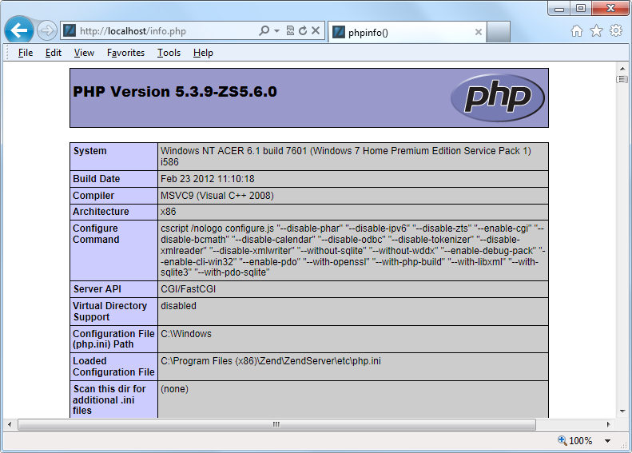The width and height of the screenshot is (632, 453).
Task: Open the Edit menu
Action: coord(54,53)
